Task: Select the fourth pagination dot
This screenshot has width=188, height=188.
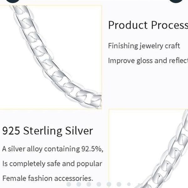Action: (x=99, y=184)
